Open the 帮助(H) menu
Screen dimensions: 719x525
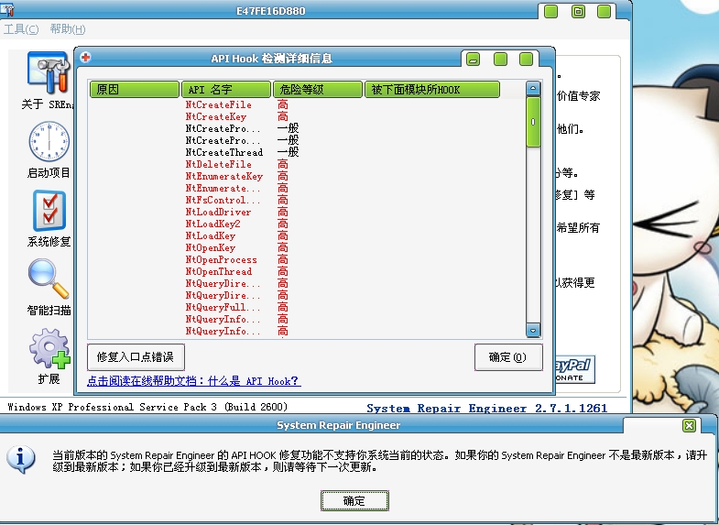coord(68,29)
